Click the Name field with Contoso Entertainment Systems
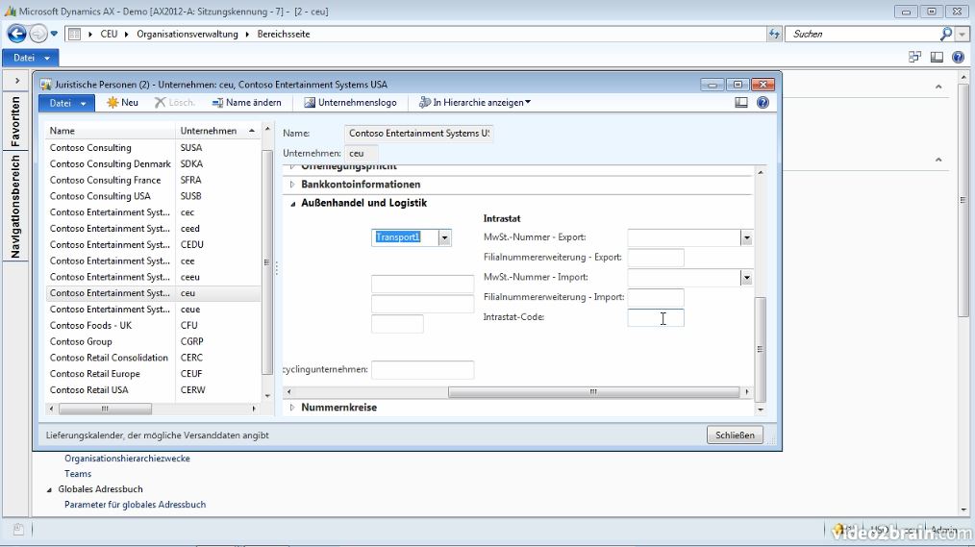This screenshot has width=975, height=547. (x=418, y=133)
